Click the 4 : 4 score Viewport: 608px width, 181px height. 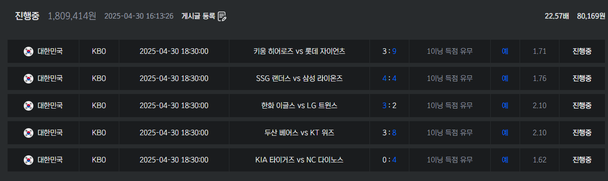pyautogui.click(x=389, y=78)
